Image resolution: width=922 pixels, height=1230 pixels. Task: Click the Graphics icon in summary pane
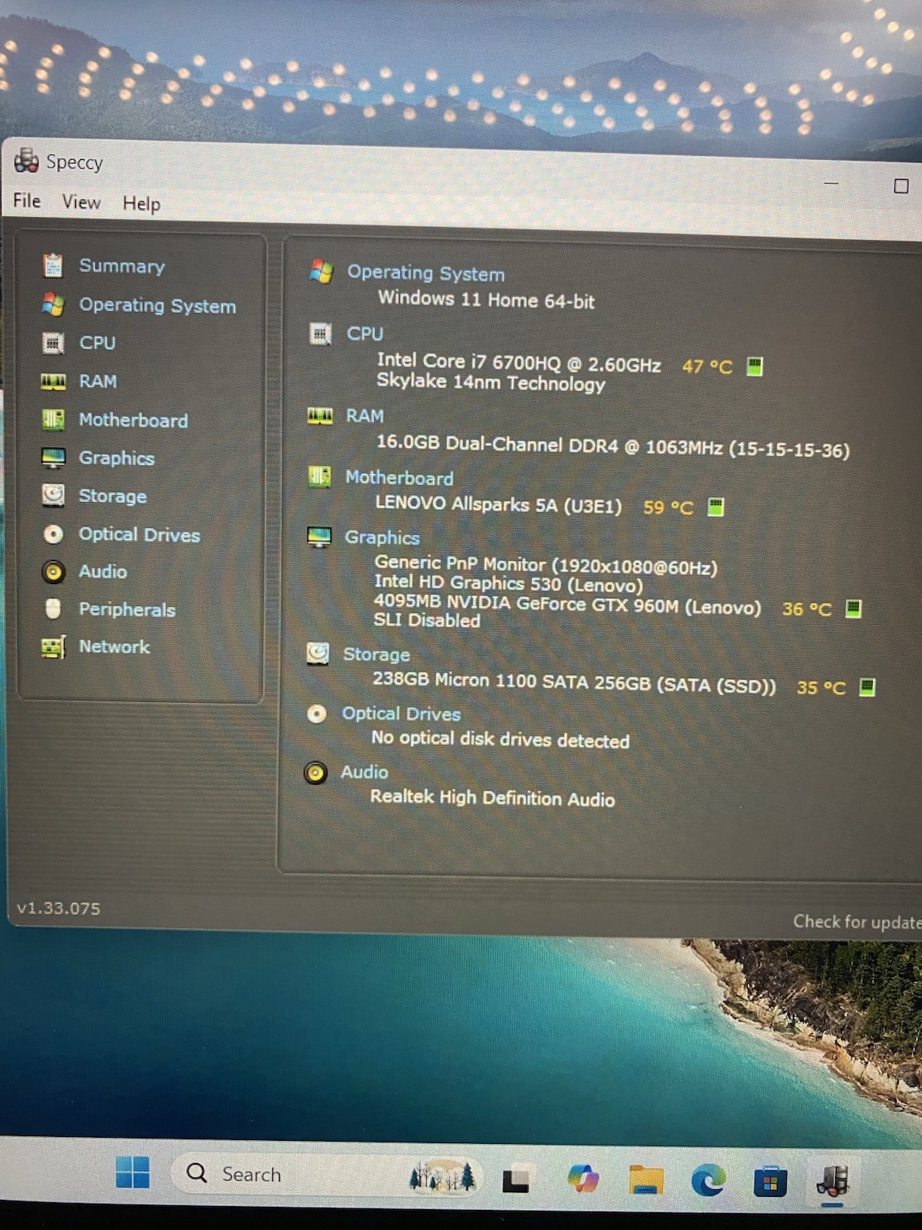(319, 537)
